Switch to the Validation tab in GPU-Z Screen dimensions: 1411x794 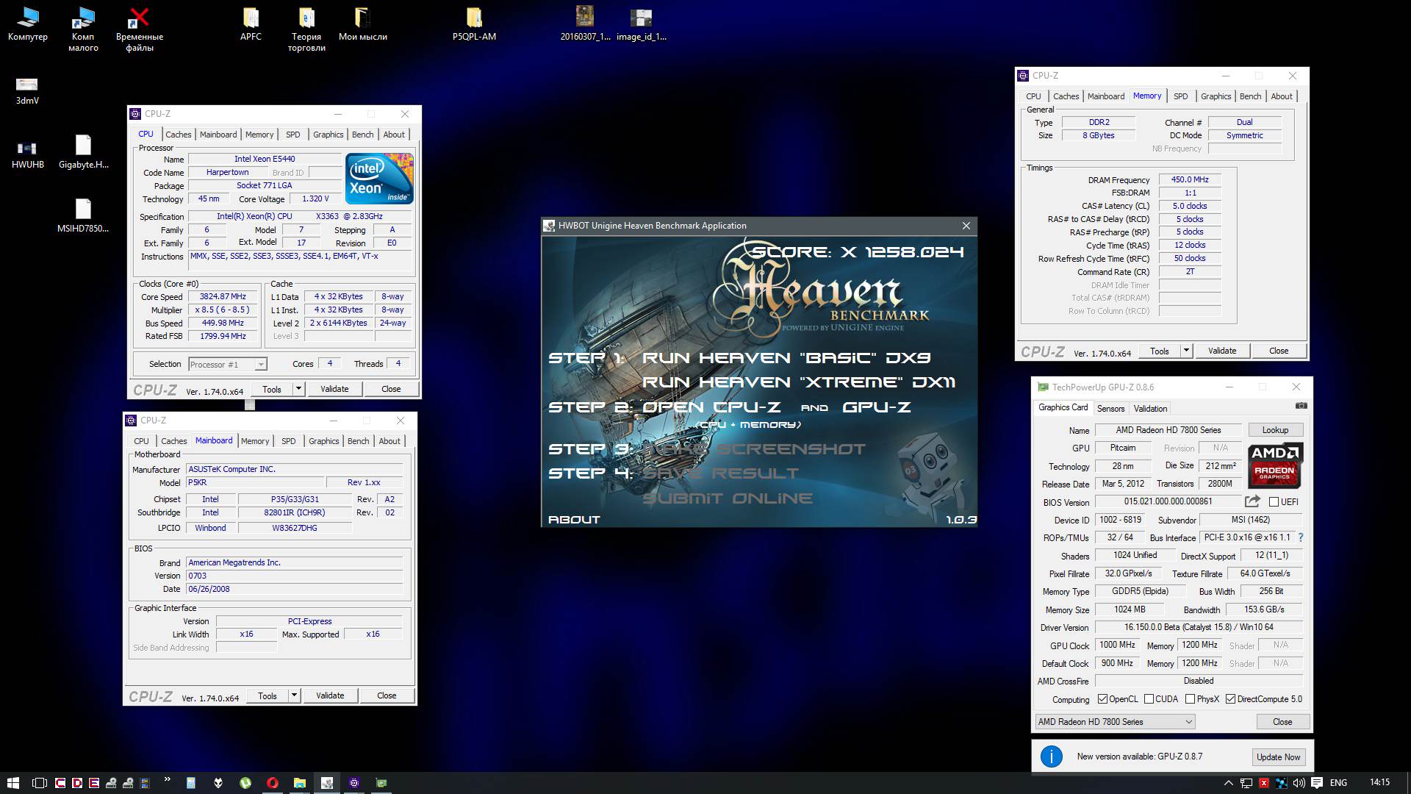coord(1150,409)
